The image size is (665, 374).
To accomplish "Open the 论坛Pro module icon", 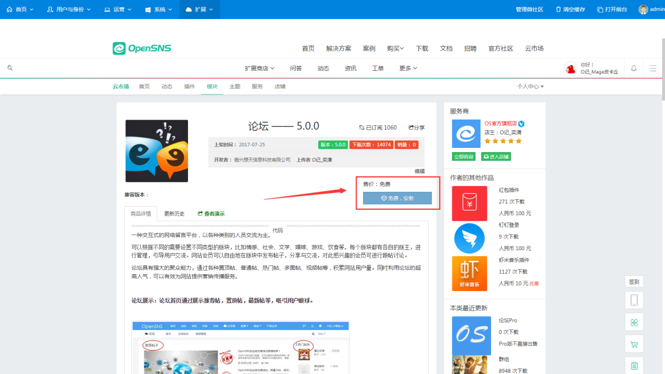I will [x=472, y=336].
